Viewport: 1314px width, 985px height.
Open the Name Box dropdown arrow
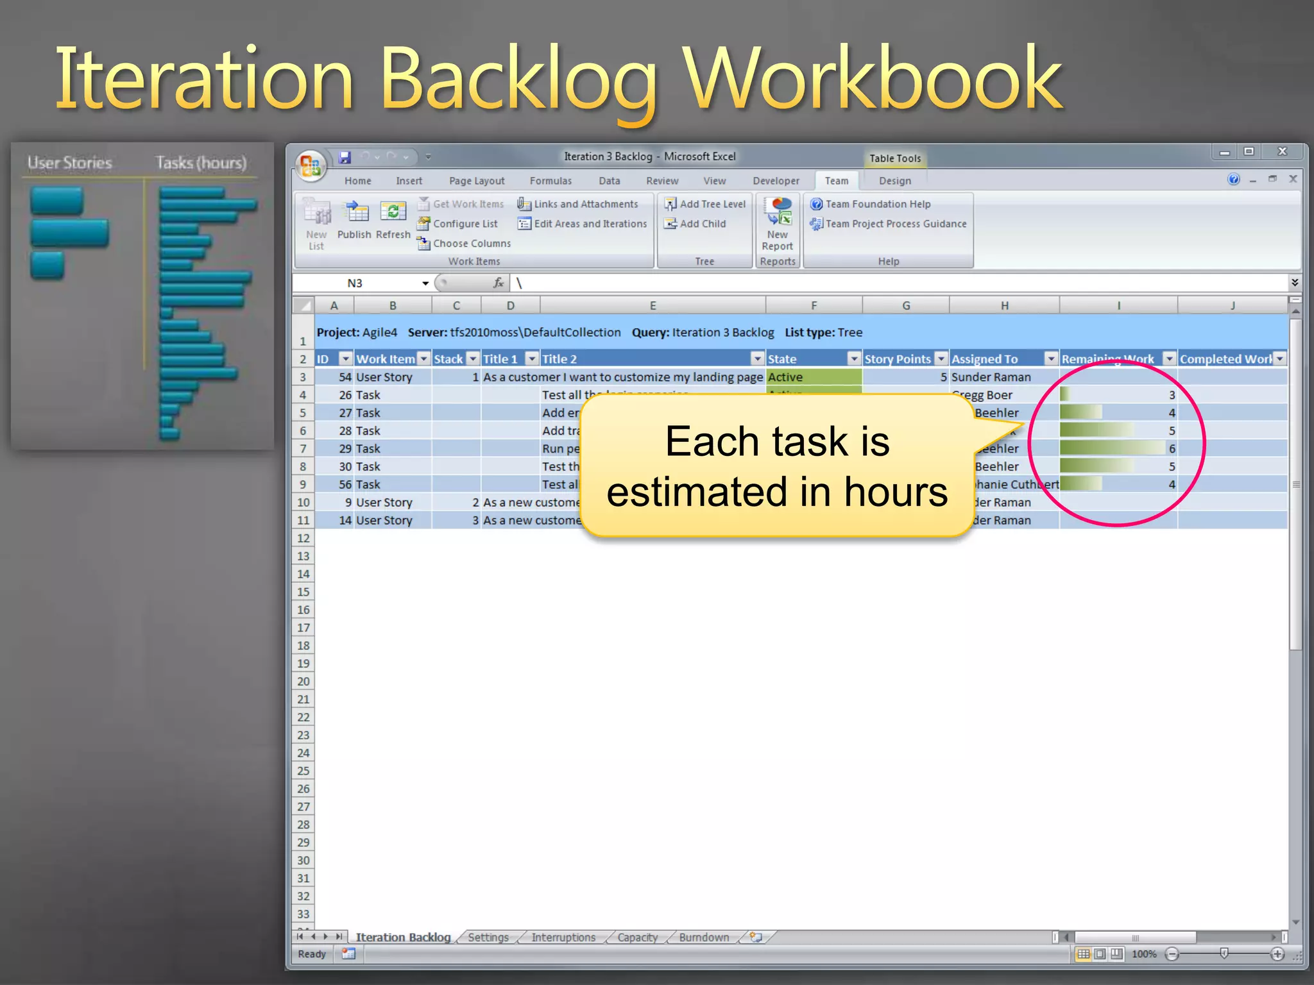425,283
